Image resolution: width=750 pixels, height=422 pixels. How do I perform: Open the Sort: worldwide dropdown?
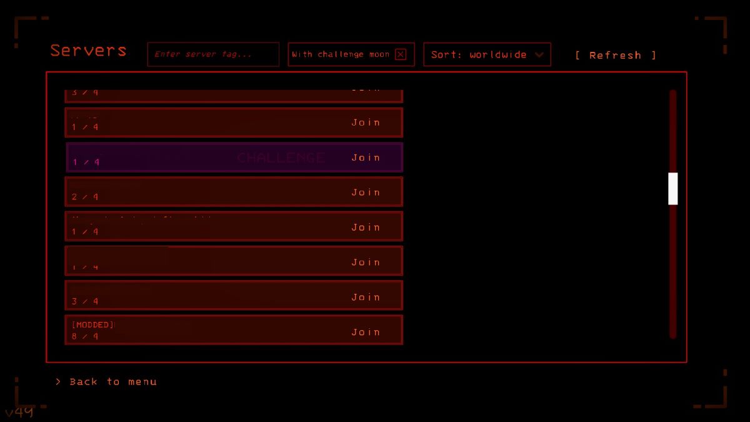pos(479,54)
